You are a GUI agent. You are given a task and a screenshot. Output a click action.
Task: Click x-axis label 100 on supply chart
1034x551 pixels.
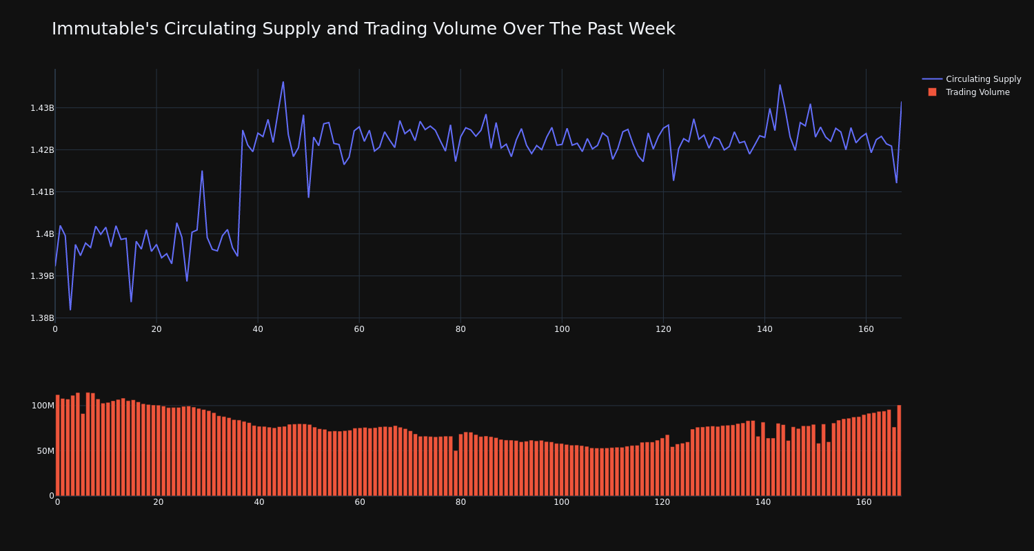click(x=562, y=329)
